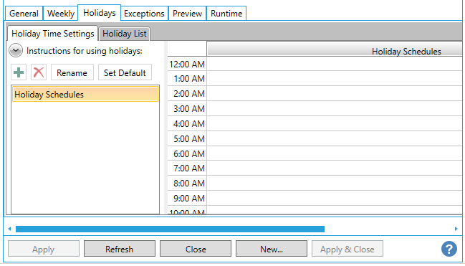The height and width of the screenshot is (266, 465).
Task: Open help via the blue question mark icon
Action: point(449,249)
